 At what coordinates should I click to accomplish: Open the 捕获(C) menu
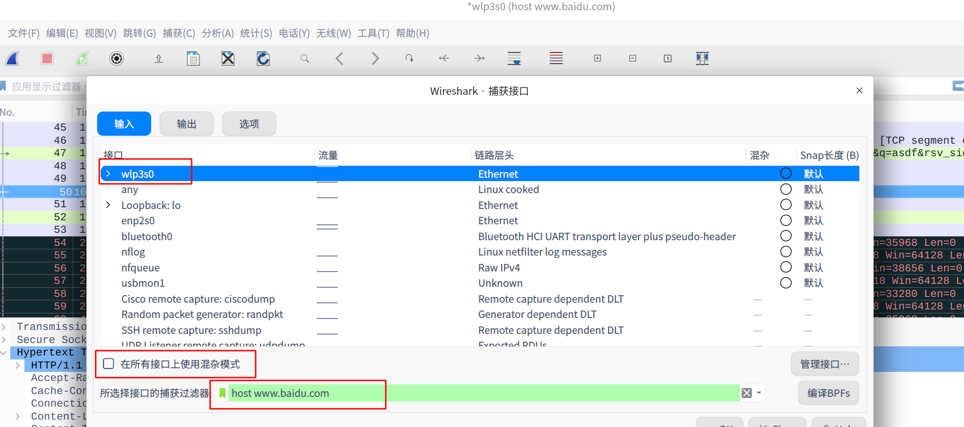coord(179,34)
